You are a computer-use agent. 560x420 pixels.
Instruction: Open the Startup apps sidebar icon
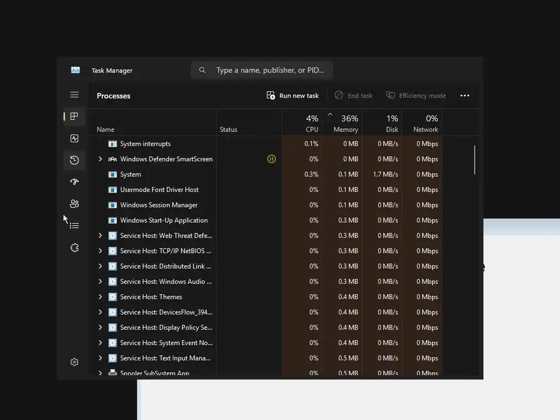click(74, 182)
